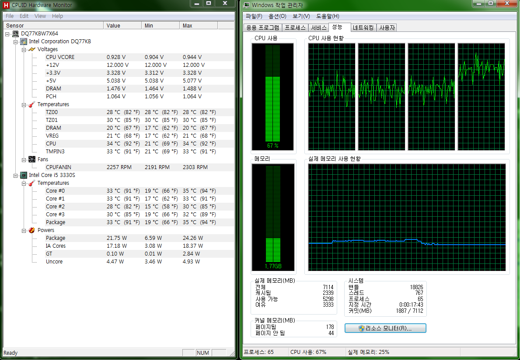Switch to the 프로세스 tab

[295, 28]
